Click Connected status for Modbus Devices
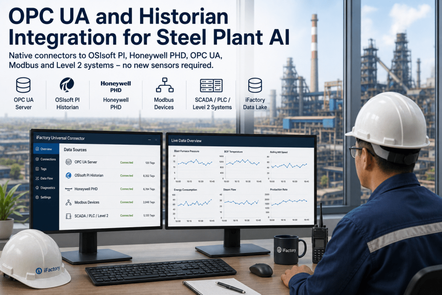The image size is (442, 295). pos(126,202)
